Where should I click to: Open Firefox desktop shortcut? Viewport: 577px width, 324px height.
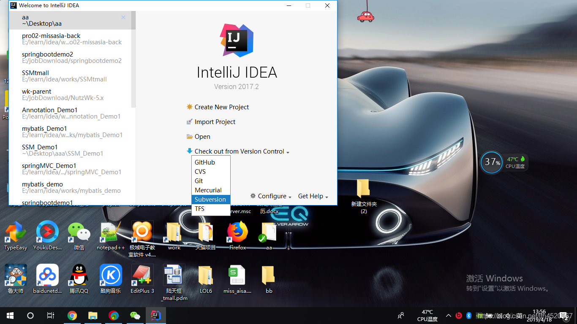[237, 236]
